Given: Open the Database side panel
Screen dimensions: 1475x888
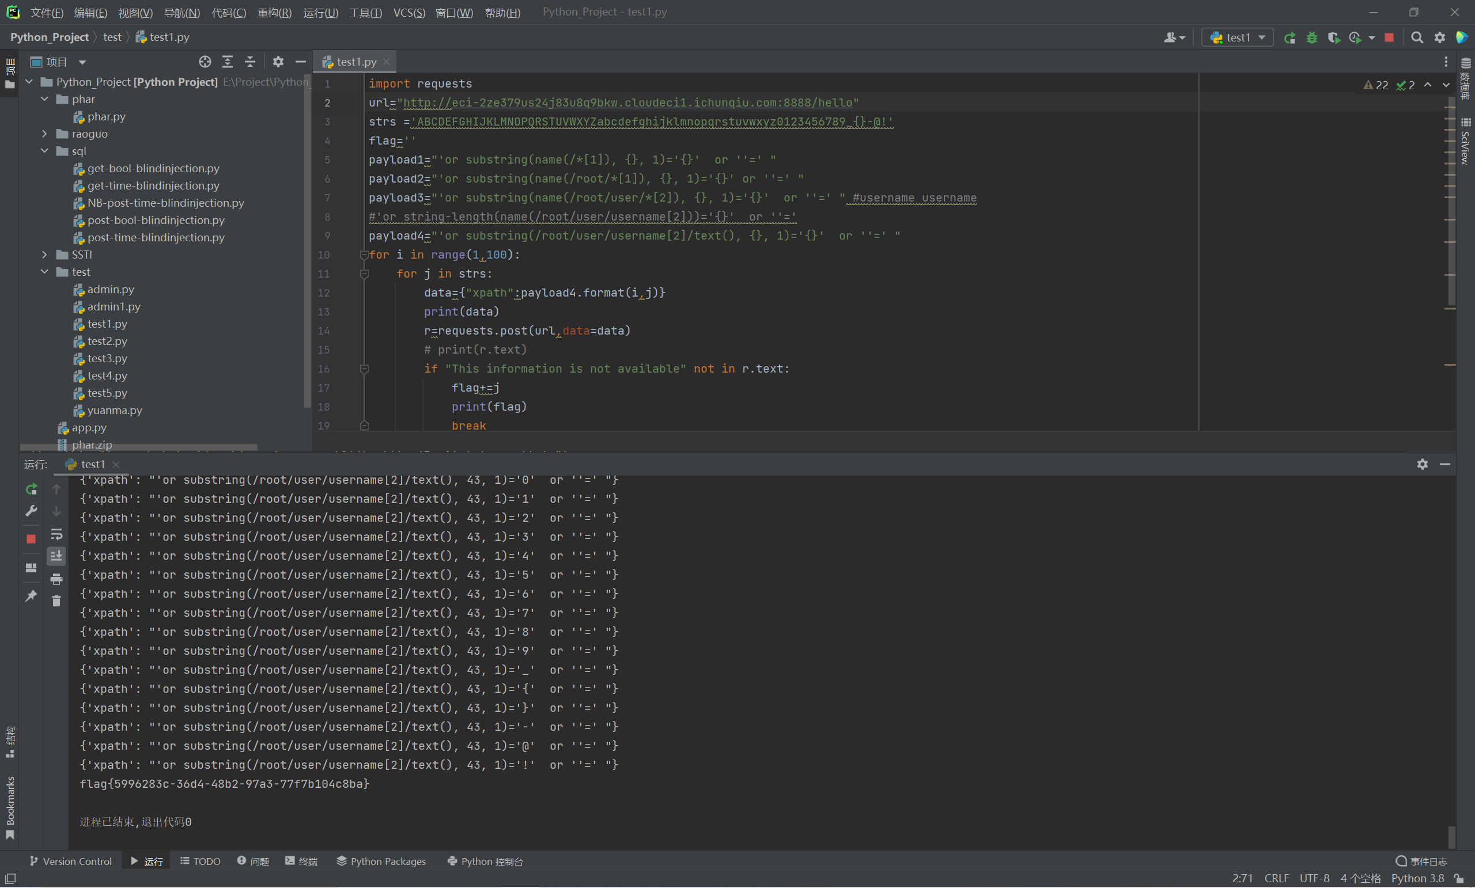Looking at the screenshot, I should 1466,78.
